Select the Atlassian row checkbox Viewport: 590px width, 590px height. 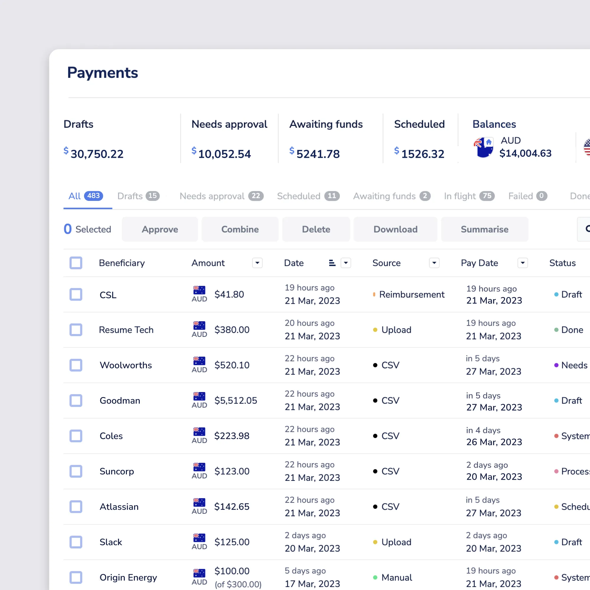76,507
